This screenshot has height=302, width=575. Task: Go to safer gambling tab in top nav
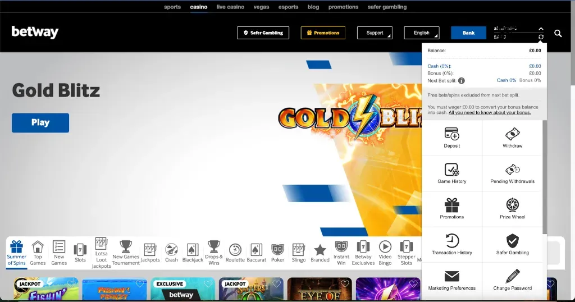click(x=387, y=7)
